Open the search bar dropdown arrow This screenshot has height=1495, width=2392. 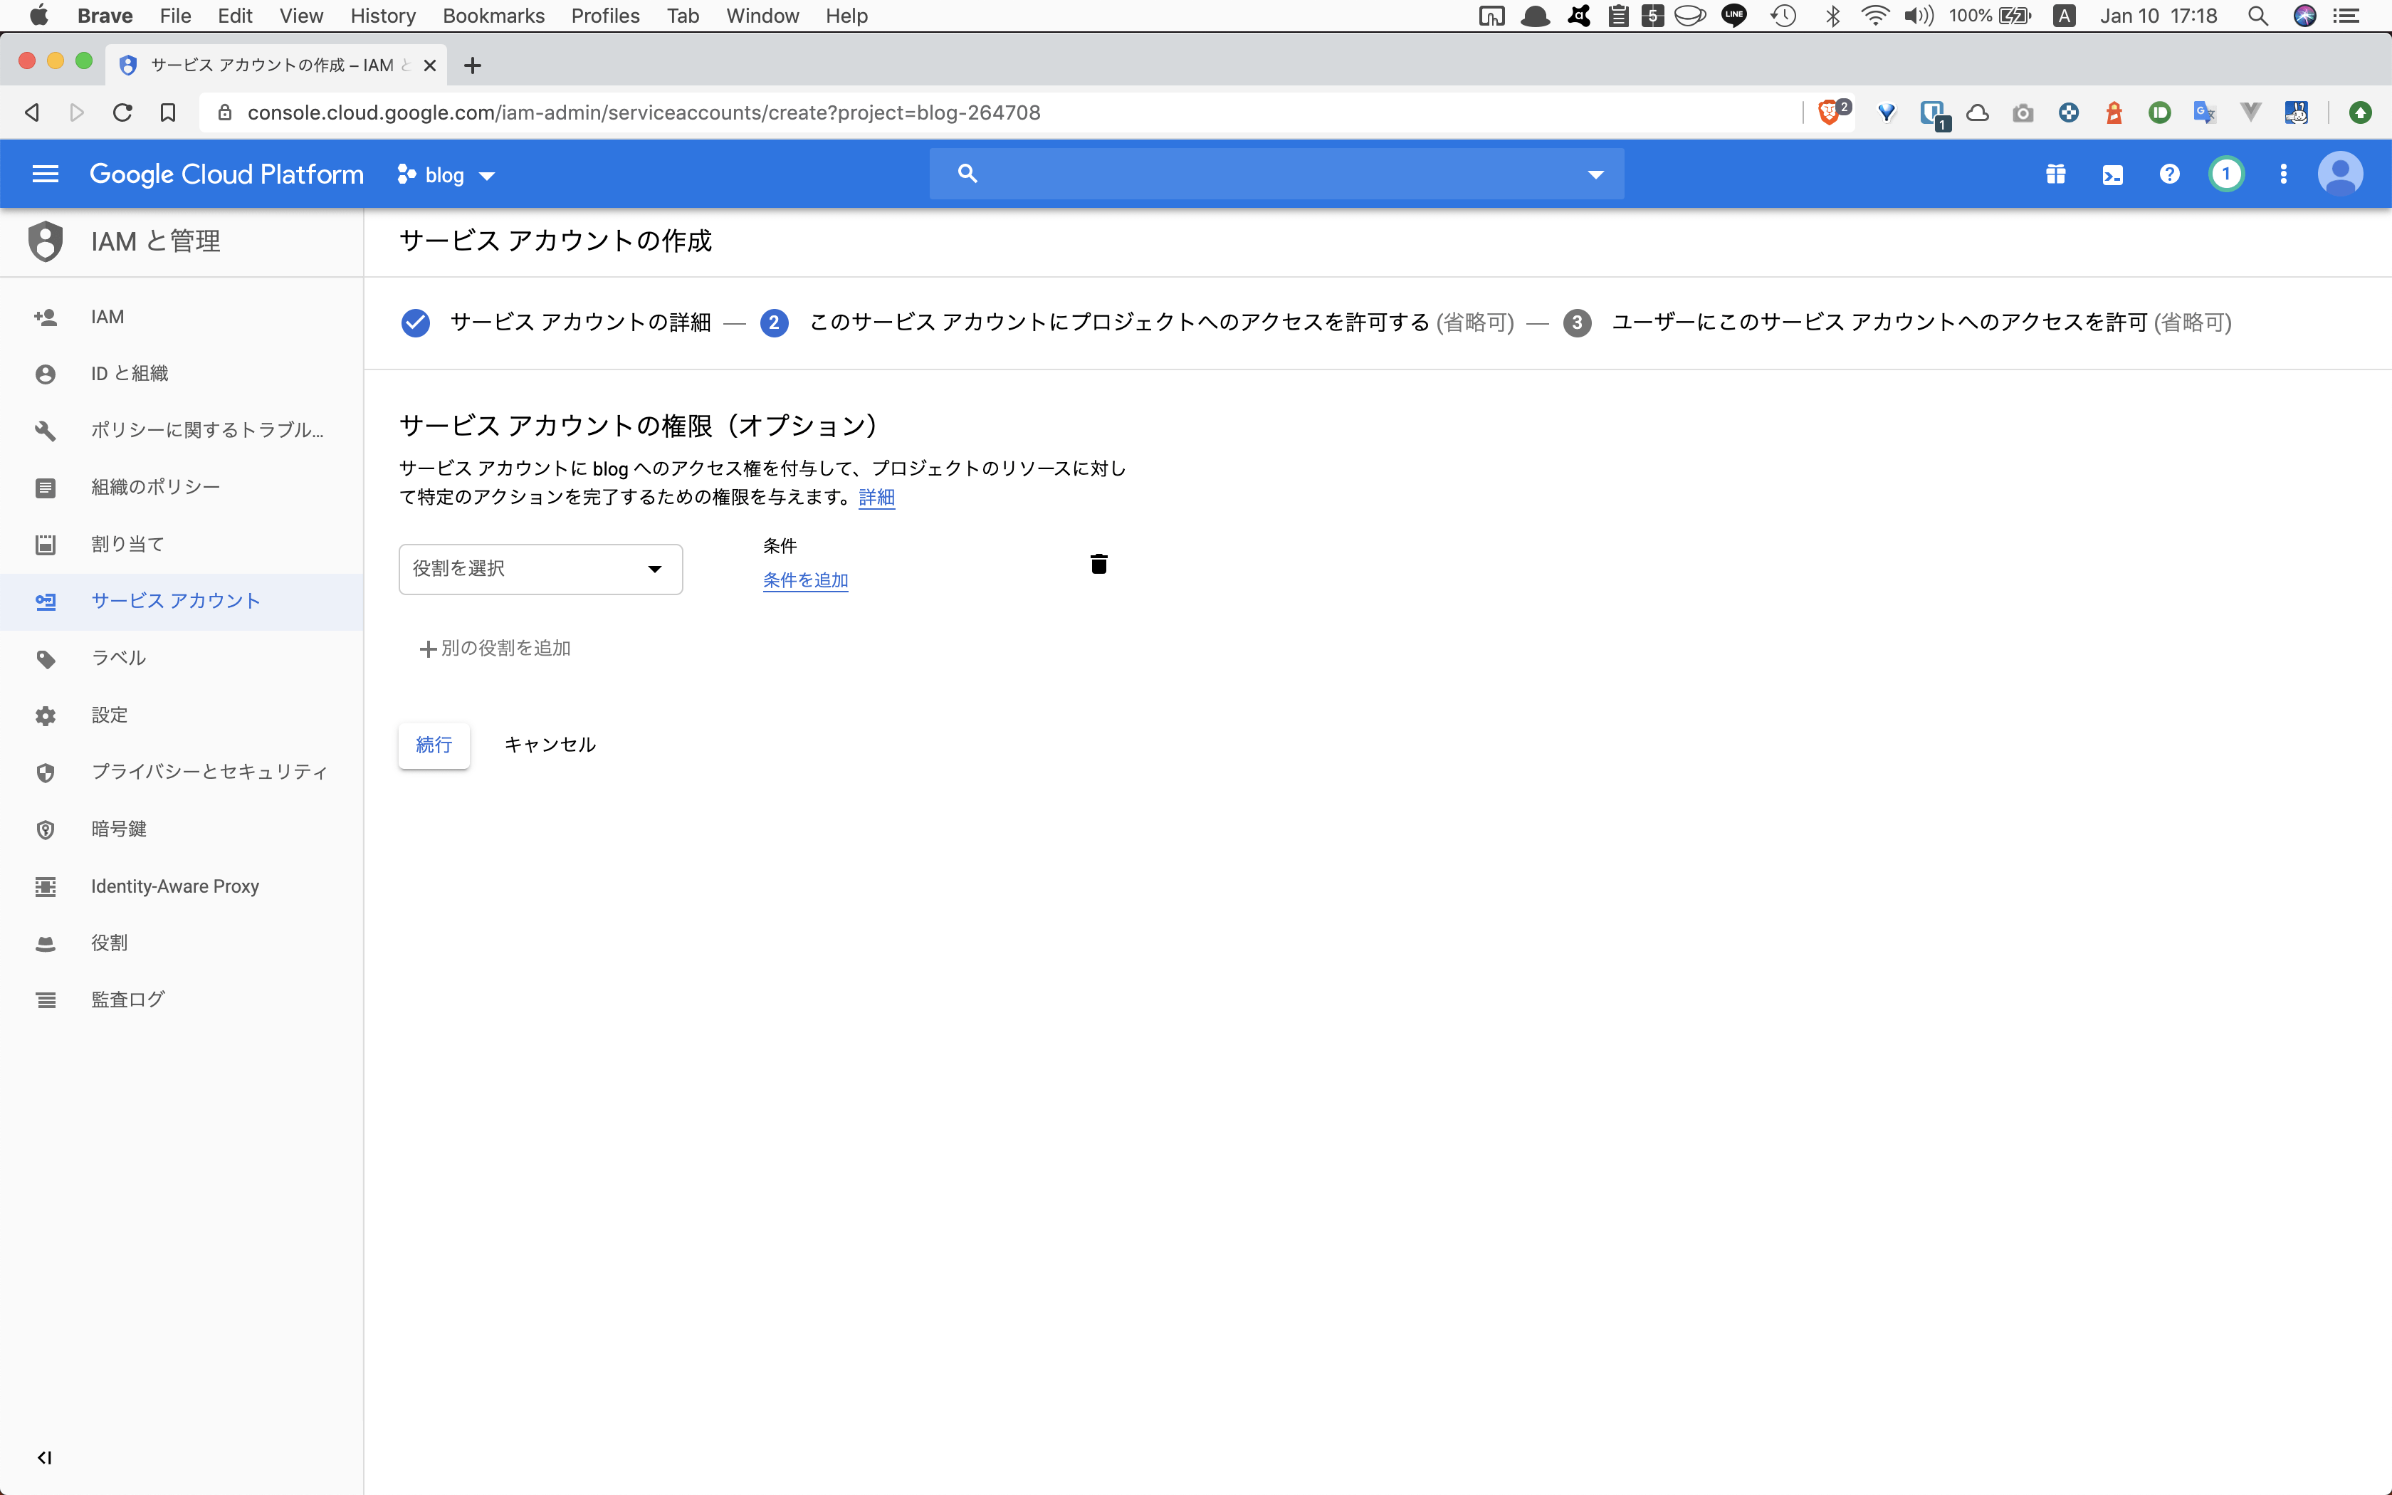click(x=1595, y=173)
